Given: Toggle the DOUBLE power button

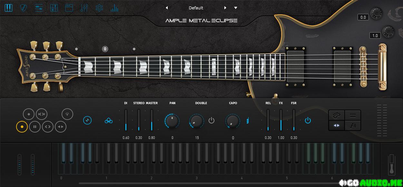Looking at the screenshot, I should pyautogui.click(x=211, y=121).
